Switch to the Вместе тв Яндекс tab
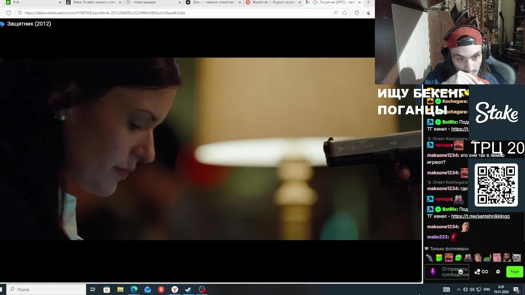The image size is (525, 295). [272, 2]
